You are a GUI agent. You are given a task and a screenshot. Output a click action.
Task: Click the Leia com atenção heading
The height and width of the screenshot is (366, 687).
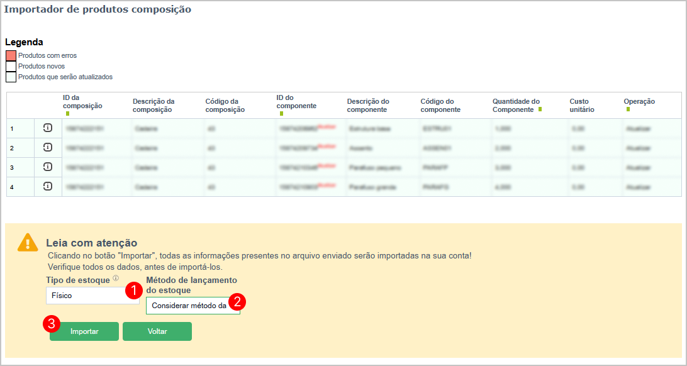pos(92,243)
